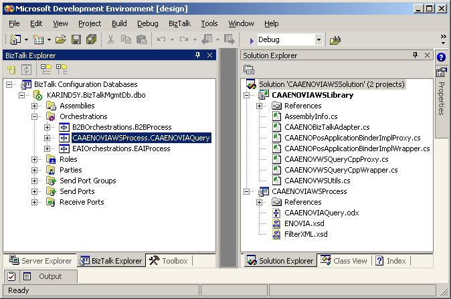This screenshot has width=451, height=299.
Task: Collapse the Orchestrations node
Action: tap(35, 116)
